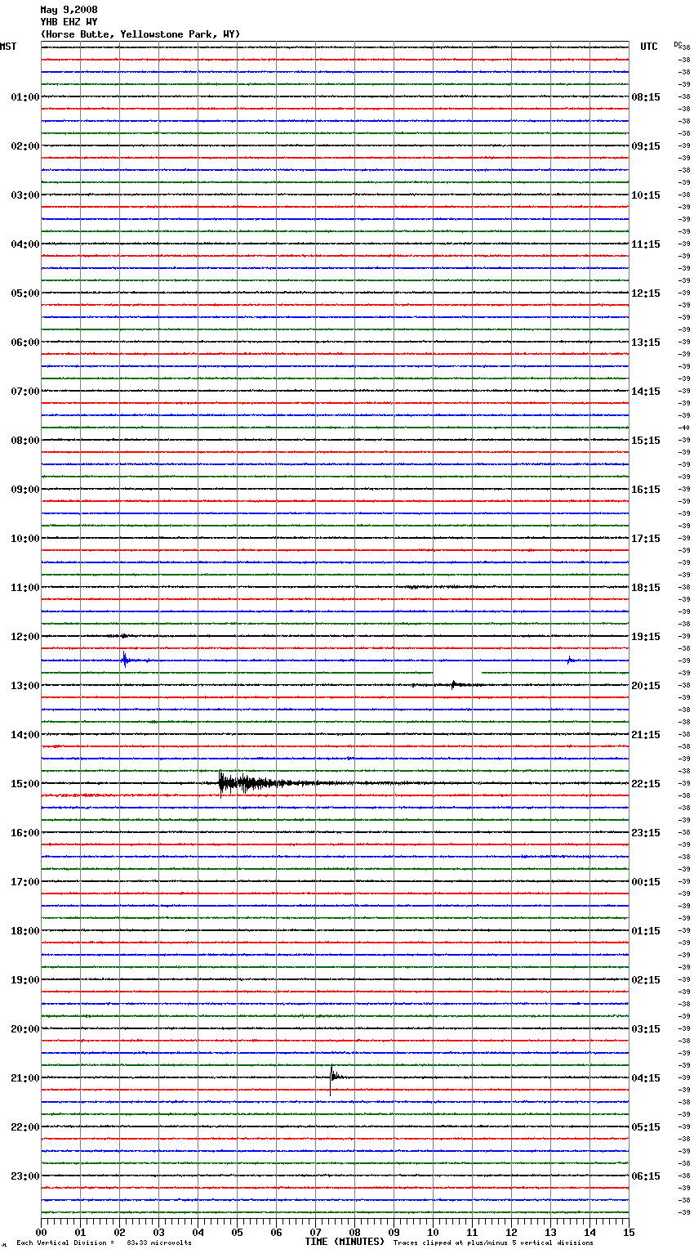Click the 06:15 UTC time label
The height and width of the screenshot is (1254, 694).
pos(646,1176)
